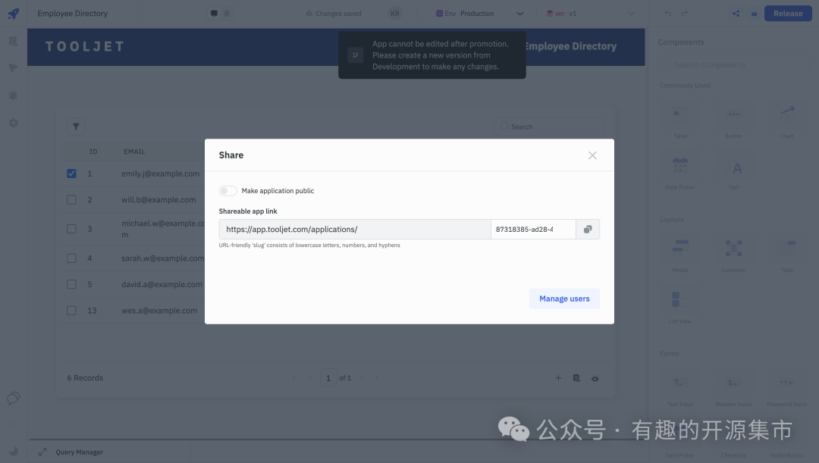Open the global settings gear icon

pos(13,123)
